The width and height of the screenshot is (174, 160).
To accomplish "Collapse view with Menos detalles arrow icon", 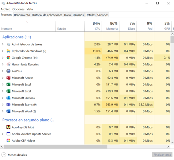I will coord(4,155).
